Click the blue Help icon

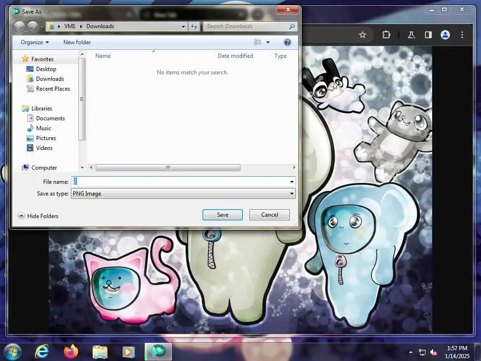click(x=287, y=42)
